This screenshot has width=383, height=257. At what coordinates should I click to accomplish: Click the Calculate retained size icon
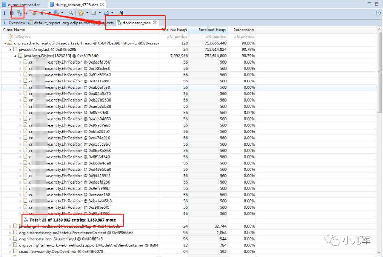(x=94, y=13)
